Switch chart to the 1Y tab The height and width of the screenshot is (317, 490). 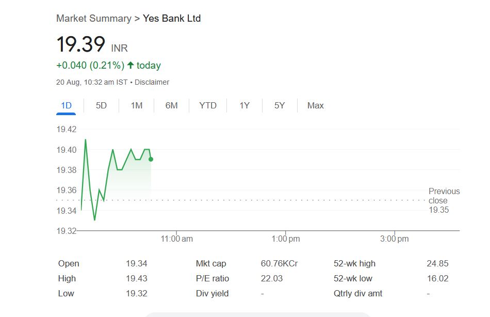coord(244,106)
